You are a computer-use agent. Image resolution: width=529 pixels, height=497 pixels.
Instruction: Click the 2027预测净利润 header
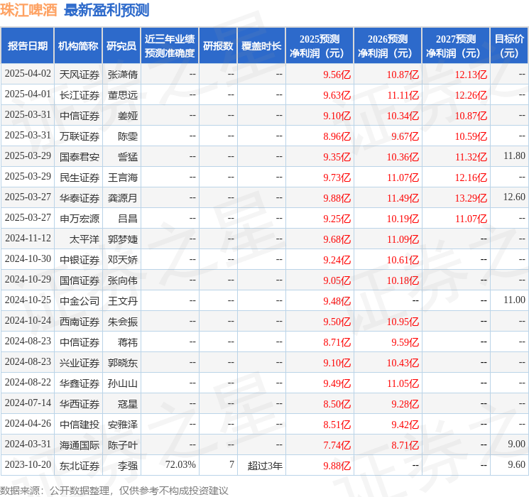456,46
